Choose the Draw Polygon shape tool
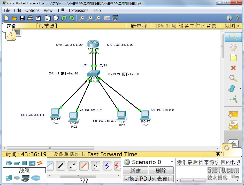The height and width of the screenshot is (185, 244). (232, 89)
